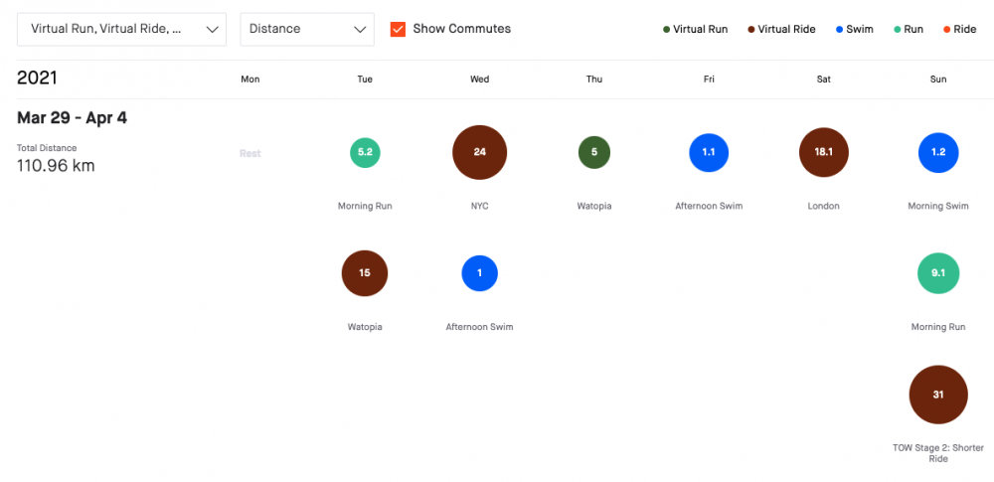Image resolution: width=994 pixels, height=482 pixels.
Task: Uncheck the Show Commutes checkbox
Action: (x=399, y=29)
